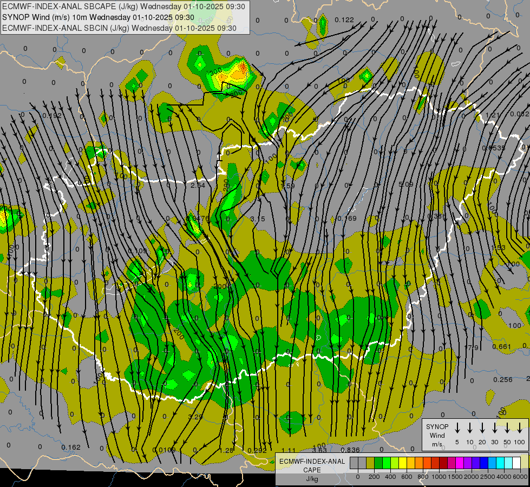Select the pure blue CAPE legend swatch
The height and width of the screenshot is (487, 530).
coord(484,463)
